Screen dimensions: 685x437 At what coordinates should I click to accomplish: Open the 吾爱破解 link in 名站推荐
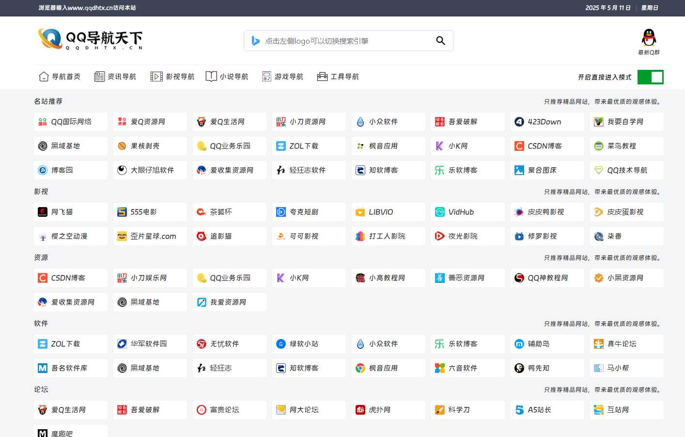[x=468, y=122]
